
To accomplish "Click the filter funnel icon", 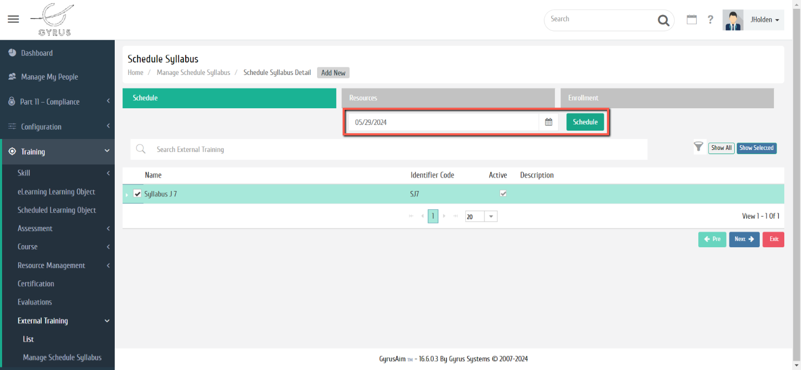I will (698, 148).
